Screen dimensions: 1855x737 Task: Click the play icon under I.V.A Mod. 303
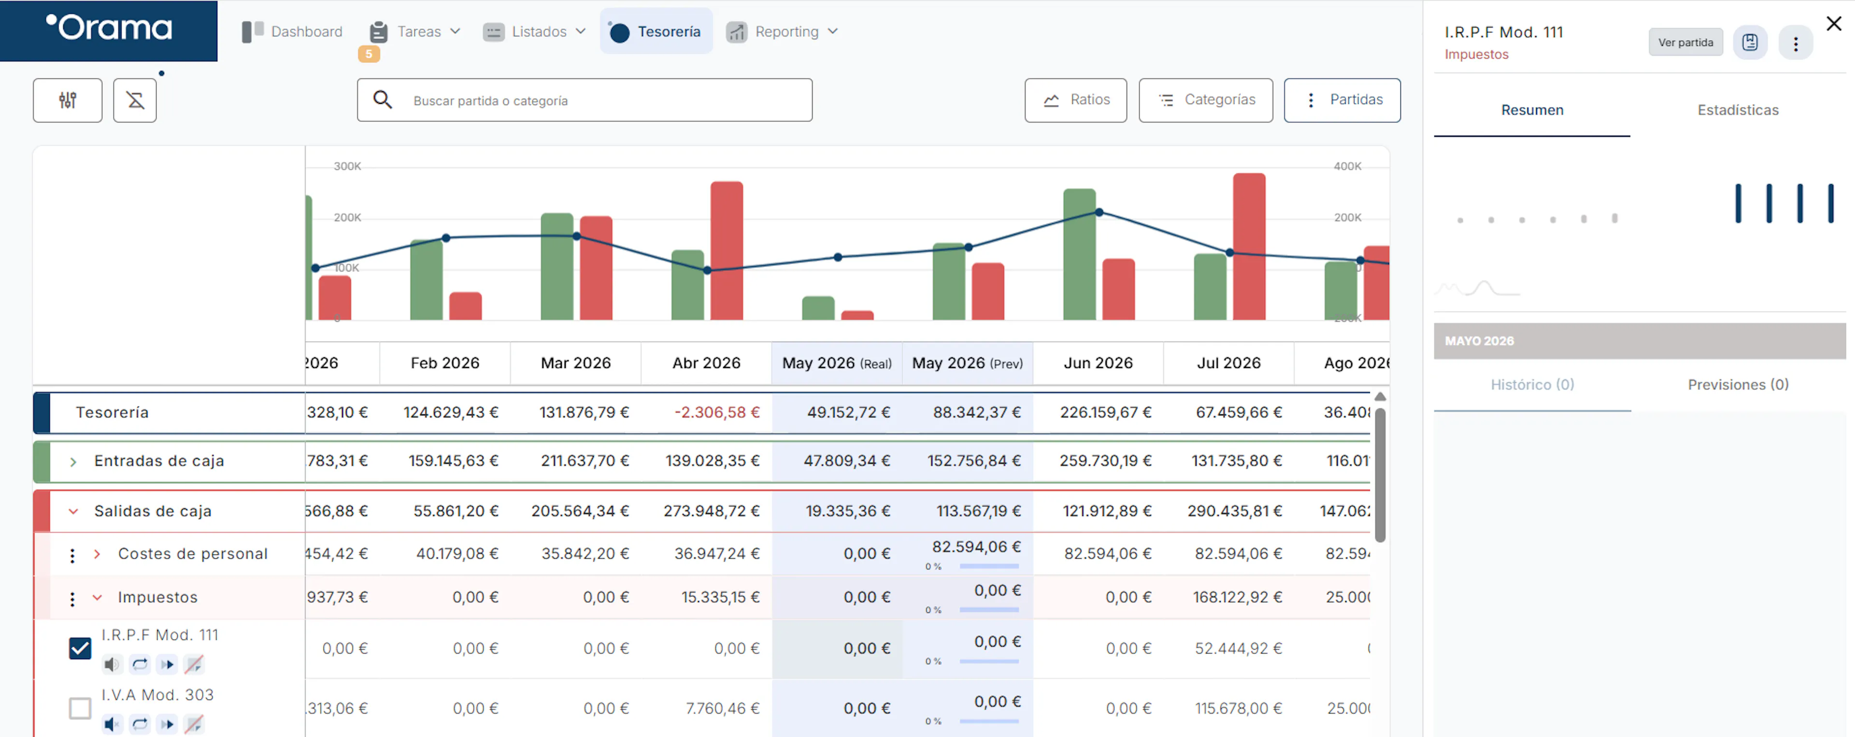click(167, 723)
